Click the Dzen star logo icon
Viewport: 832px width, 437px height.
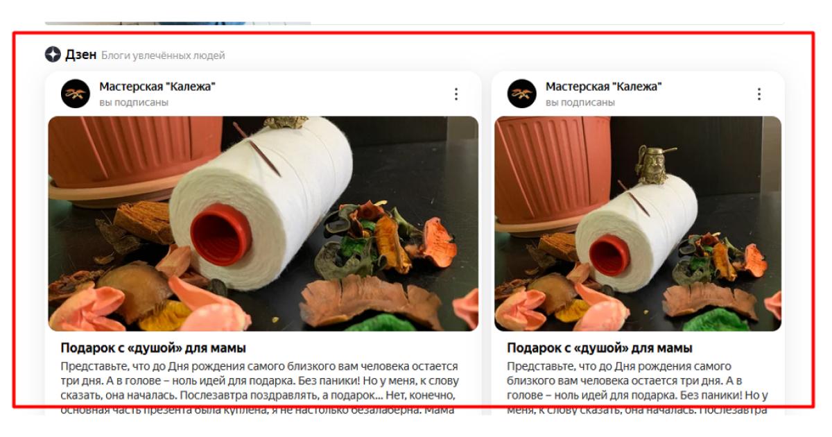tap(53, 55)
